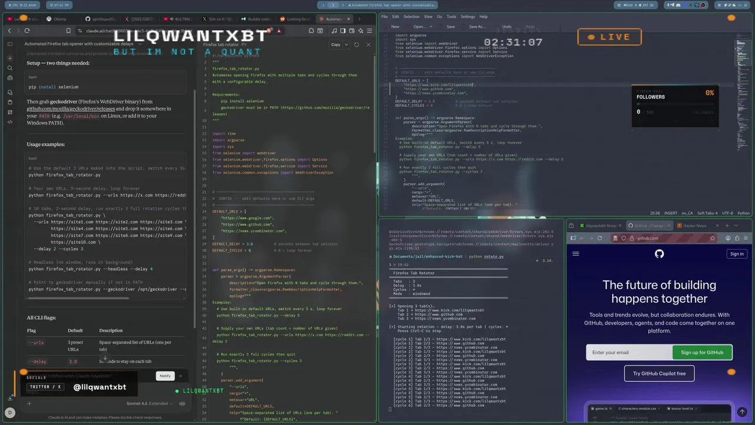
Task: Dismiss the notify prompt
Action: pos(180,375)
